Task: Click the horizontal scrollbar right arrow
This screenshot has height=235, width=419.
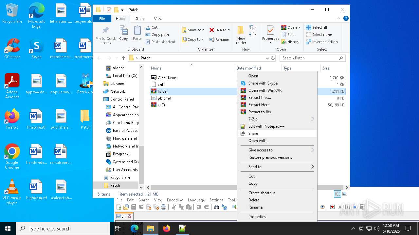Action: (x=347, y=187)
